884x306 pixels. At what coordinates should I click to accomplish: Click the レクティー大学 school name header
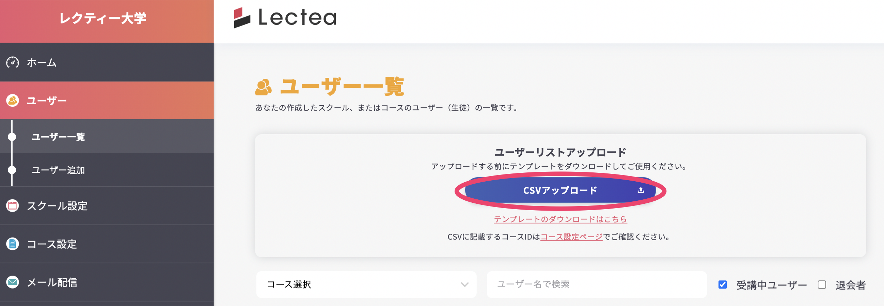tap(103, 18)
